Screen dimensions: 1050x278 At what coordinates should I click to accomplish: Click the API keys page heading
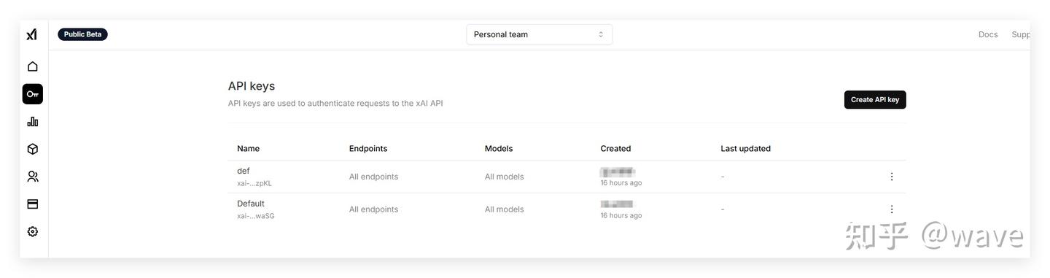click(x=252, y=86)
